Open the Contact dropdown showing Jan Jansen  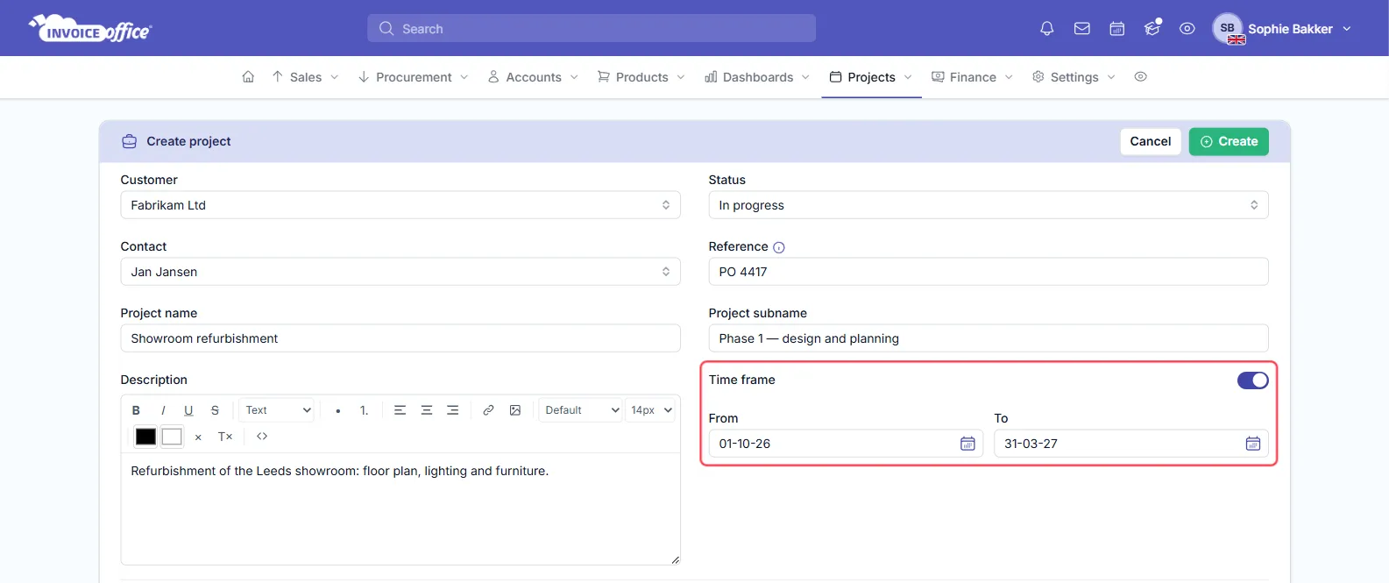pyautogui.click(x=400, y=272)
